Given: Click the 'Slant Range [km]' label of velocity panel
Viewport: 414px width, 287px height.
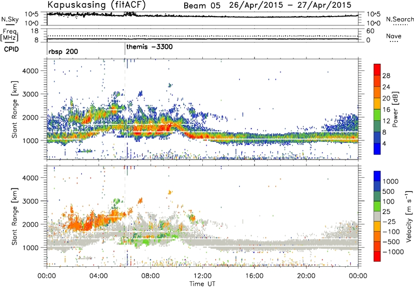Looking at the screenshot, I should (14, 217).
